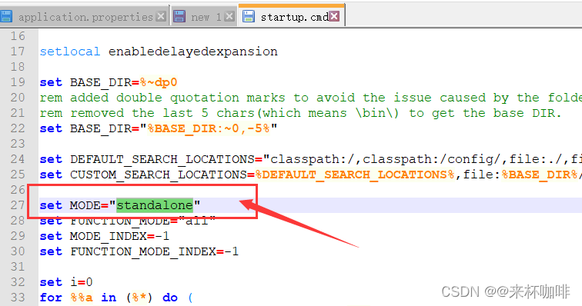Viewport: 582px width, 306px height.
Task: Click the highlighted word standalone
Action: pyautogui.click(x=155, y=205)
